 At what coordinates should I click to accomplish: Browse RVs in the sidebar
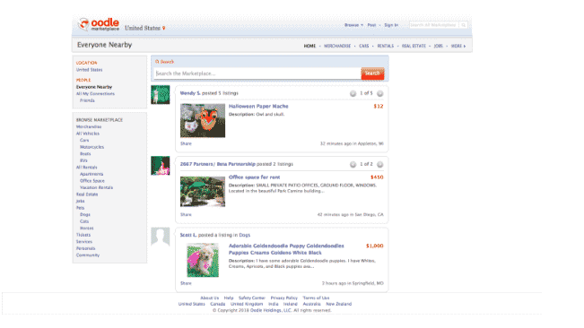click(83, 160)
